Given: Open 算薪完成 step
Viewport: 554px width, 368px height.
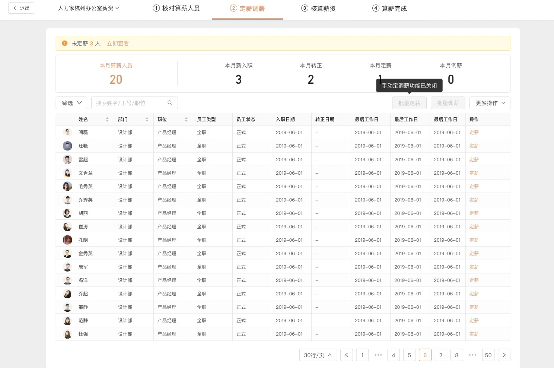Looking at the screenshot, I should (389, 8).
